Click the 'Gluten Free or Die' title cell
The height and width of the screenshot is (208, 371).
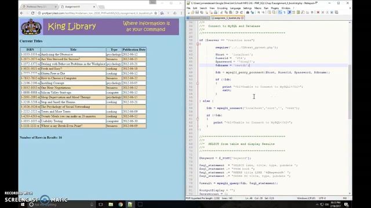(73, 73)
